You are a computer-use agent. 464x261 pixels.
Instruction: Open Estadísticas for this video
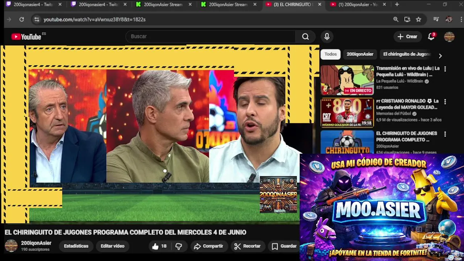click(76, 246)
